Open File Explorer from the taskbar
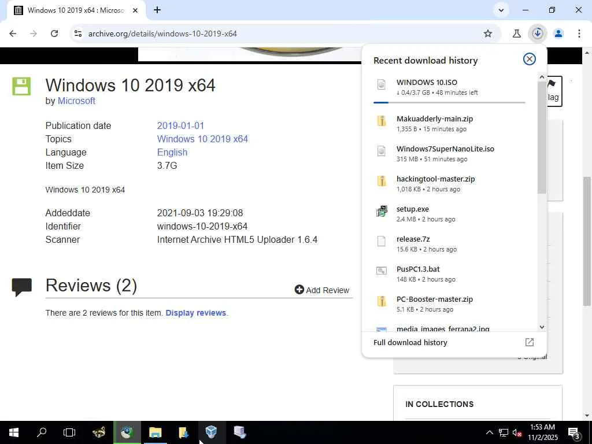This screenshot has height=444, width=592. point(155,432)
